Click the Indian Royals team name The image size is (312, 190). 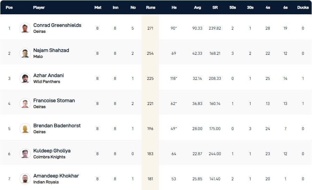coord(46,182)
